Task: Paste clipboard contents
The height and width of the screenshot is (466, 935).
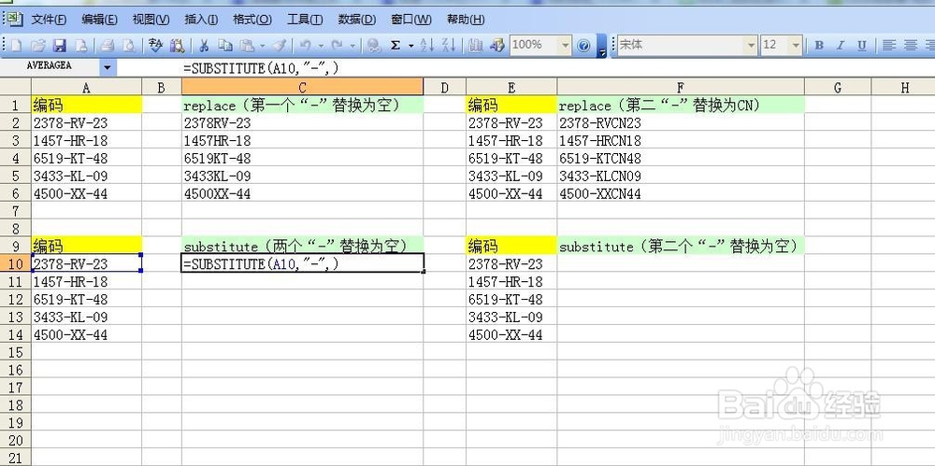Action: (247, 45)
